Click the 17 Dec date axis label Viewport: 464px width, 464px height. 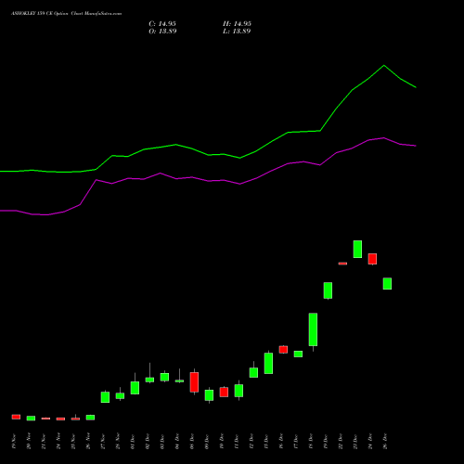[x=296, y=442]
